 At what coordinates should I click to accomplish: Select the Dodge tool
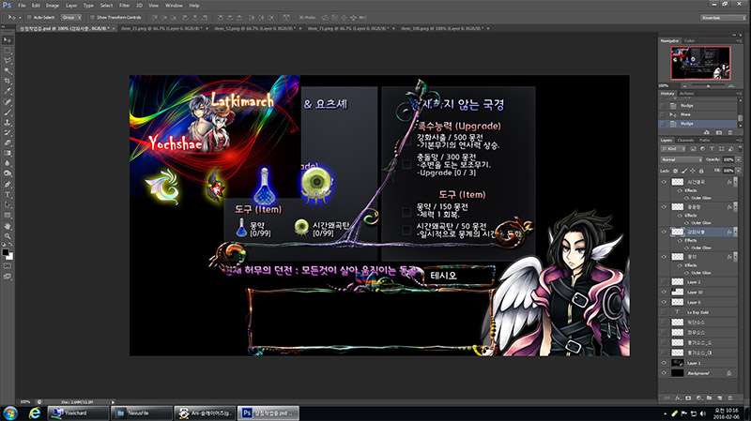pos(8,173)
